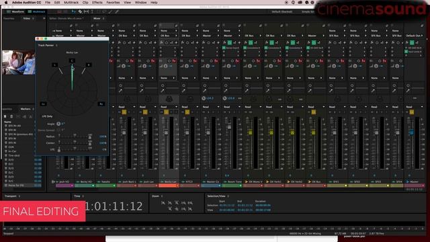Select the Slip tool in the toolbar
Viewport: 430px width, 242px height.
point(86,12)
